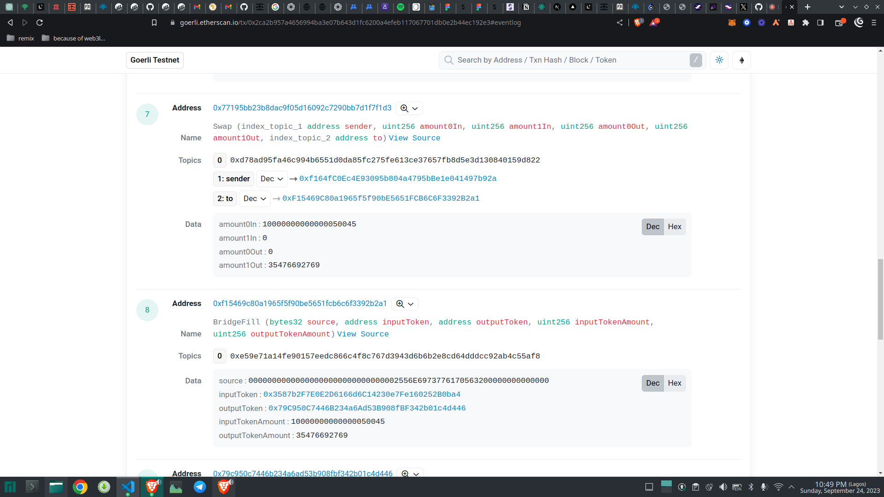
Task: Open the remix bookmarks folder
Action: [x=21, y=38]
